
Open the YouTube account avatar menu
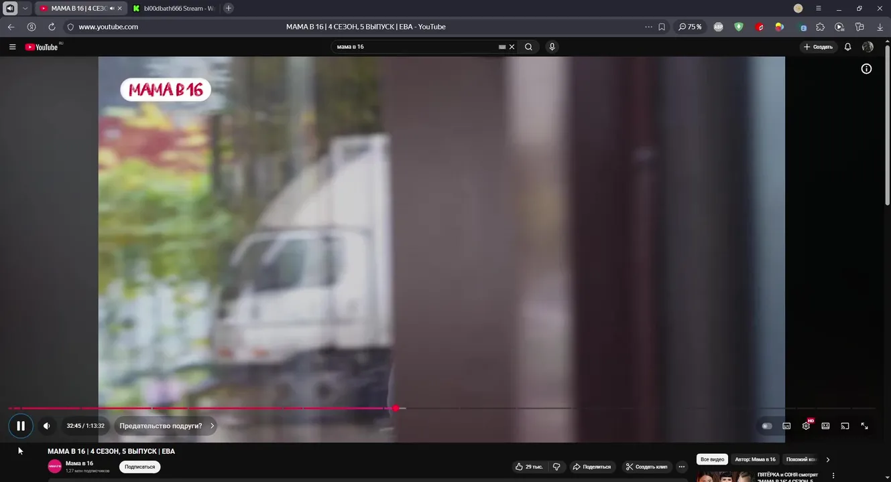coord(868,47)
